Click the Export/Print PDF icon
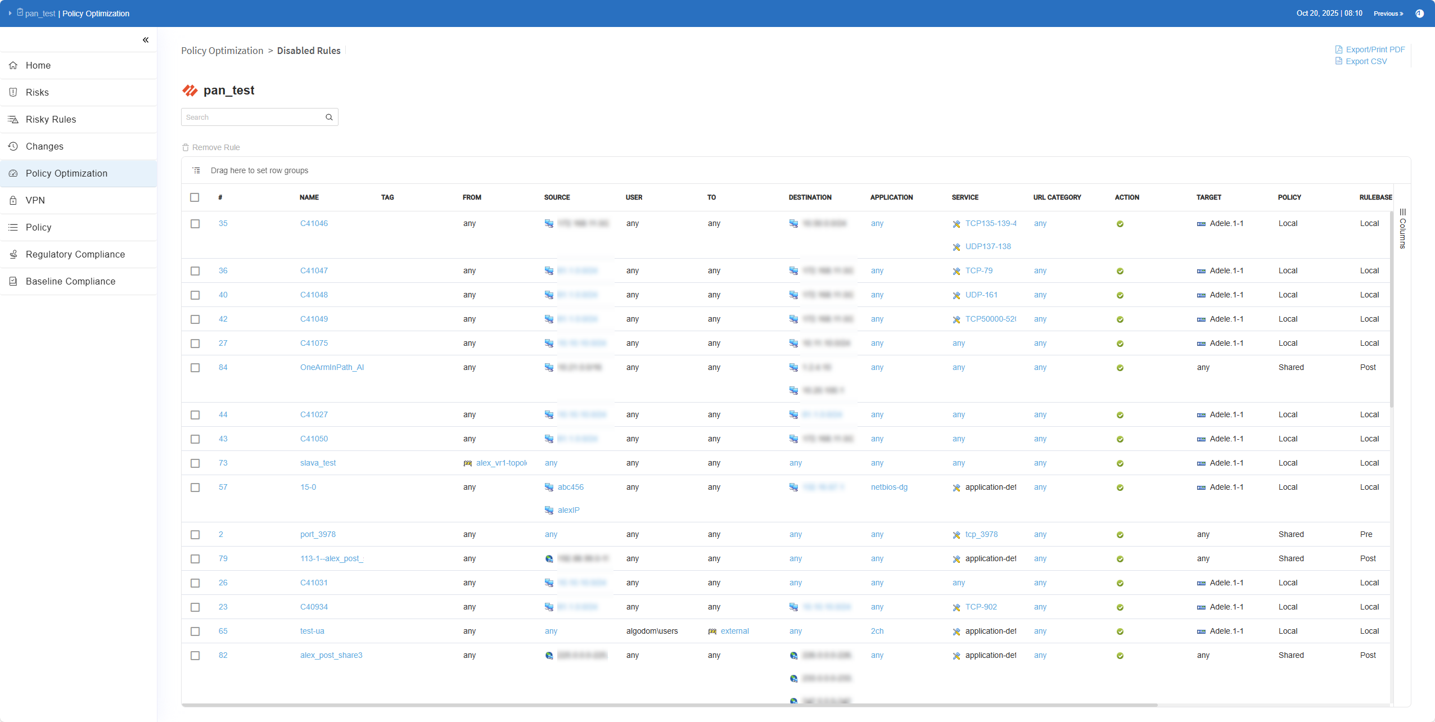Screen dimensions: 1435x722 coord(1339,49)
